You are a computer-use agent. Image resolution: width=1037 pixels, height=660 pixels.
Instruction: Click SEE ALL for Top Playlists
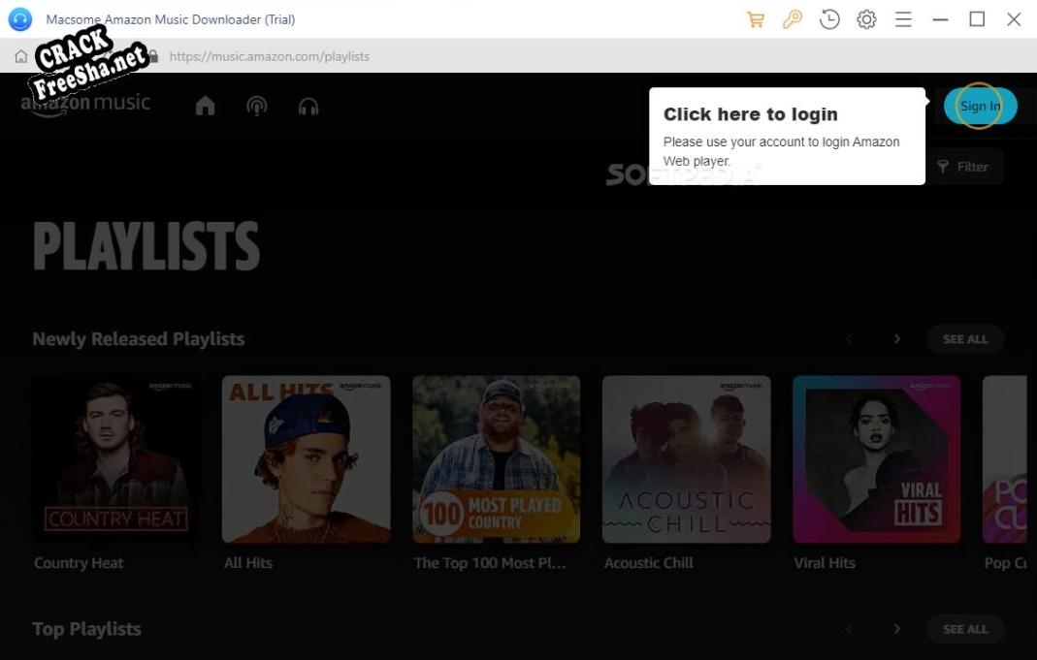pyautogui.click(x=964, y=629)
